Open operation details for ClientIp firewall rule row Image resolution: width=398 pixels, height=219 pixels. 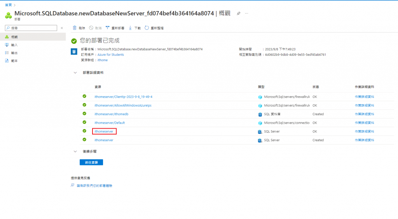(365, 97)
